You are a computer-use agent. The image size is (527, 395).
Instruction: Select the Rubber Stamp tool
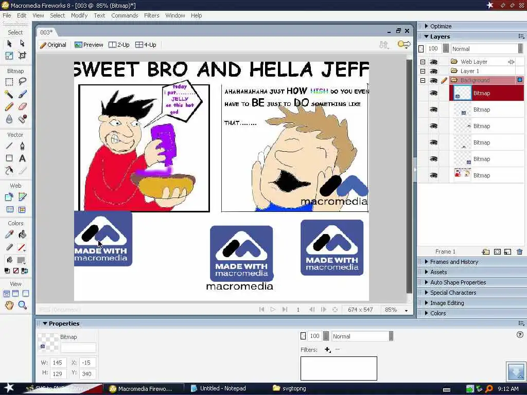22,119
